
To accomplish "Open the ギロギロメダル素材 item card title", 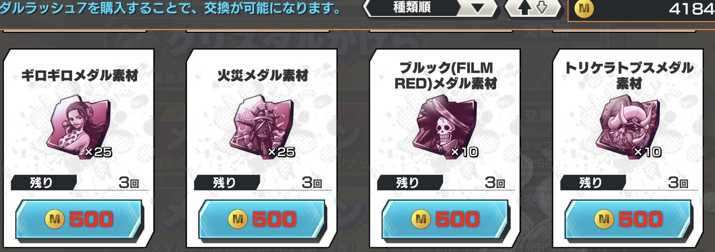I will pos(79,75).
